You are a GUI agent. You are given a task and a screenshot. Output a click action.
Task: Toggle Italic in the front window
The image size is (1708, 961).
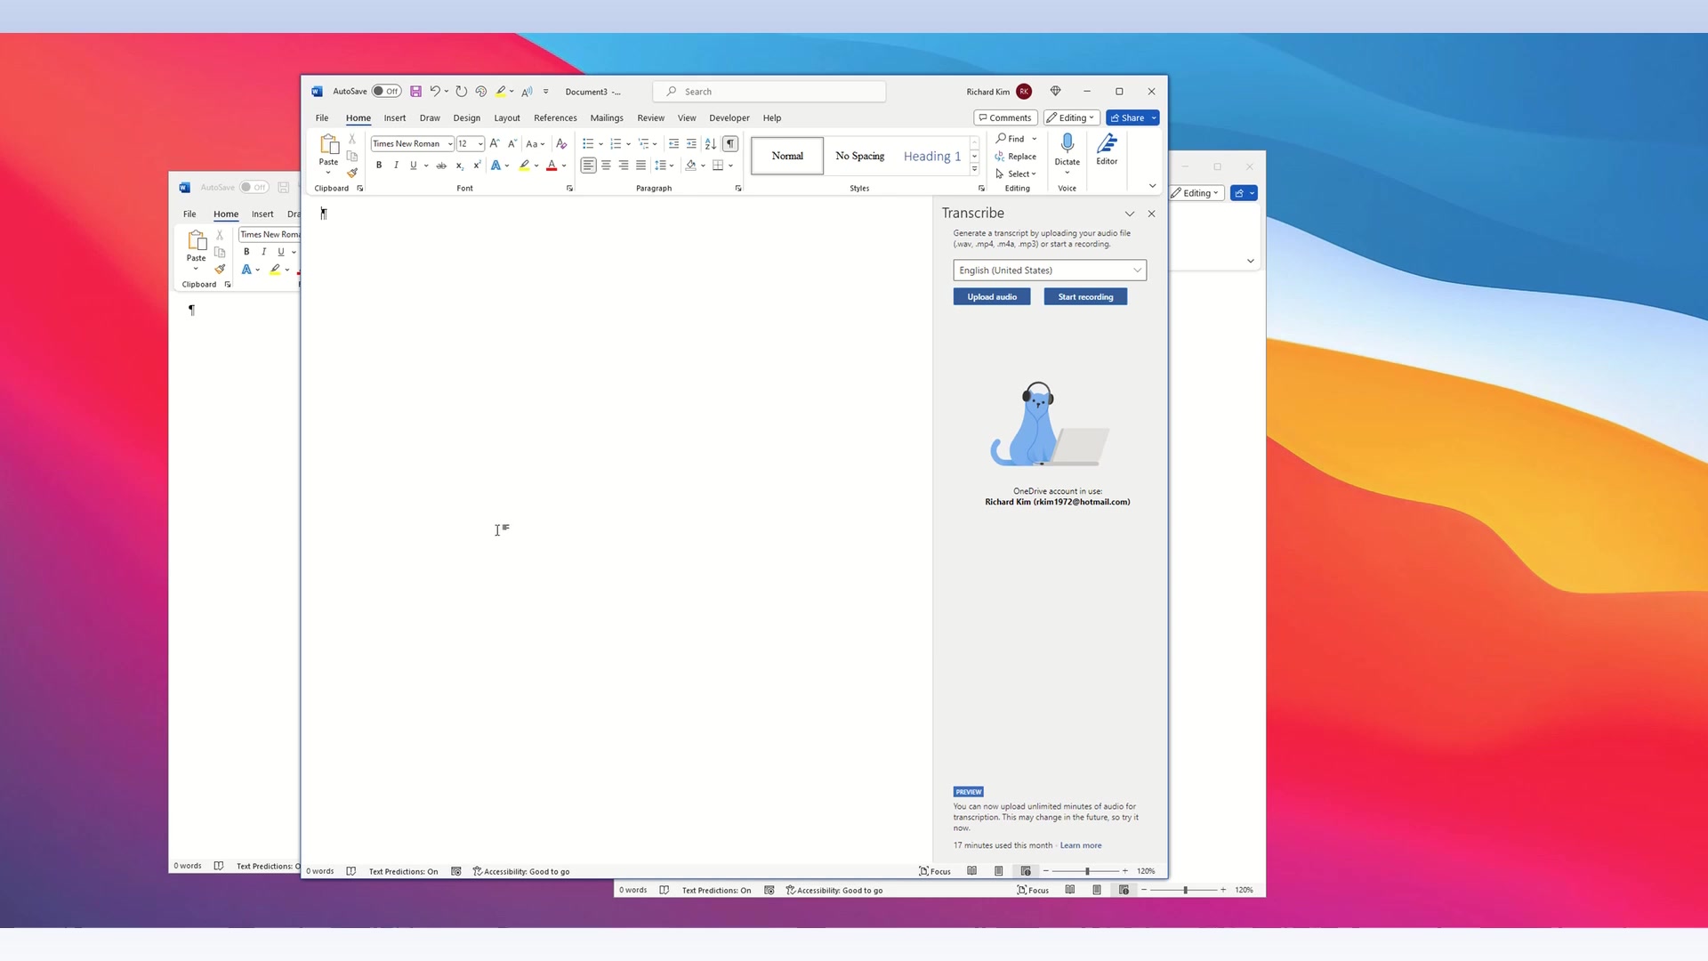396,166
